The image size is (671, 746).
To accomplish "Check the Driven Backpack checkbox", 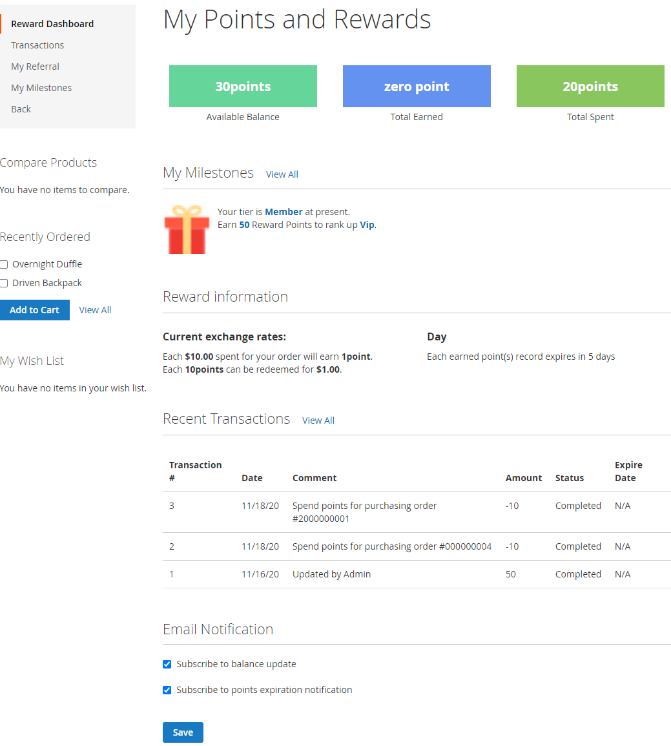I will coord(4,283).
